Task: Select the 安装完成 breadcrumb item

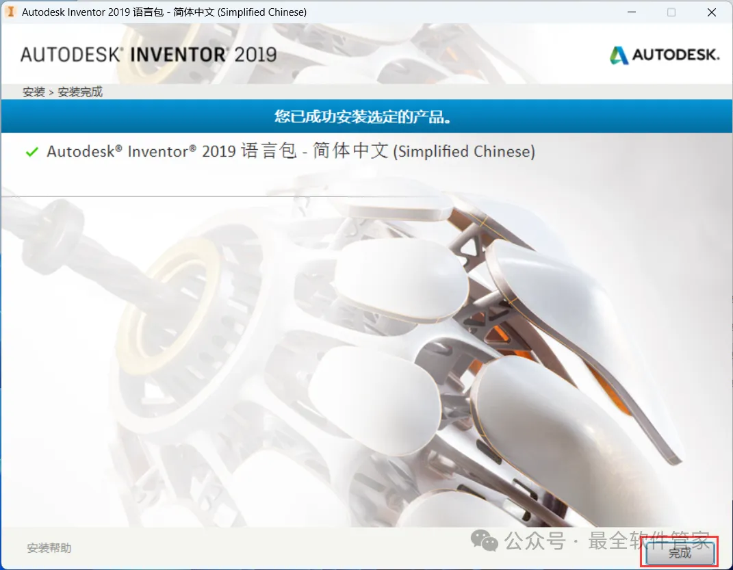Action: pos(80,92)
